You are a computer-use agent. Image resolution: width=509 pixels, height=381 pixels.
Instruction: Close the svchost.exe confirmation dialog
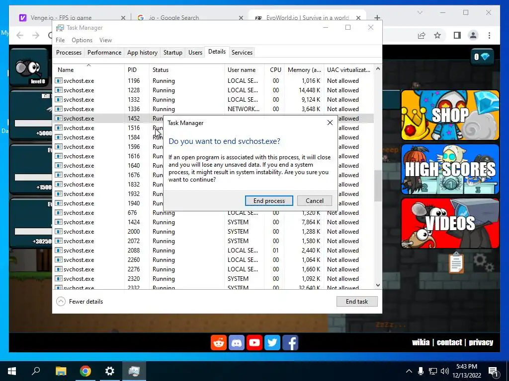330,123
